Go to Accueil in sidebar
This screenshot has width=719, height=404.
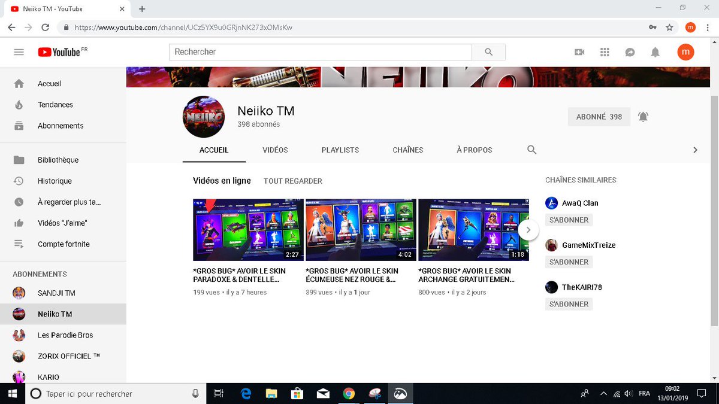63,84
